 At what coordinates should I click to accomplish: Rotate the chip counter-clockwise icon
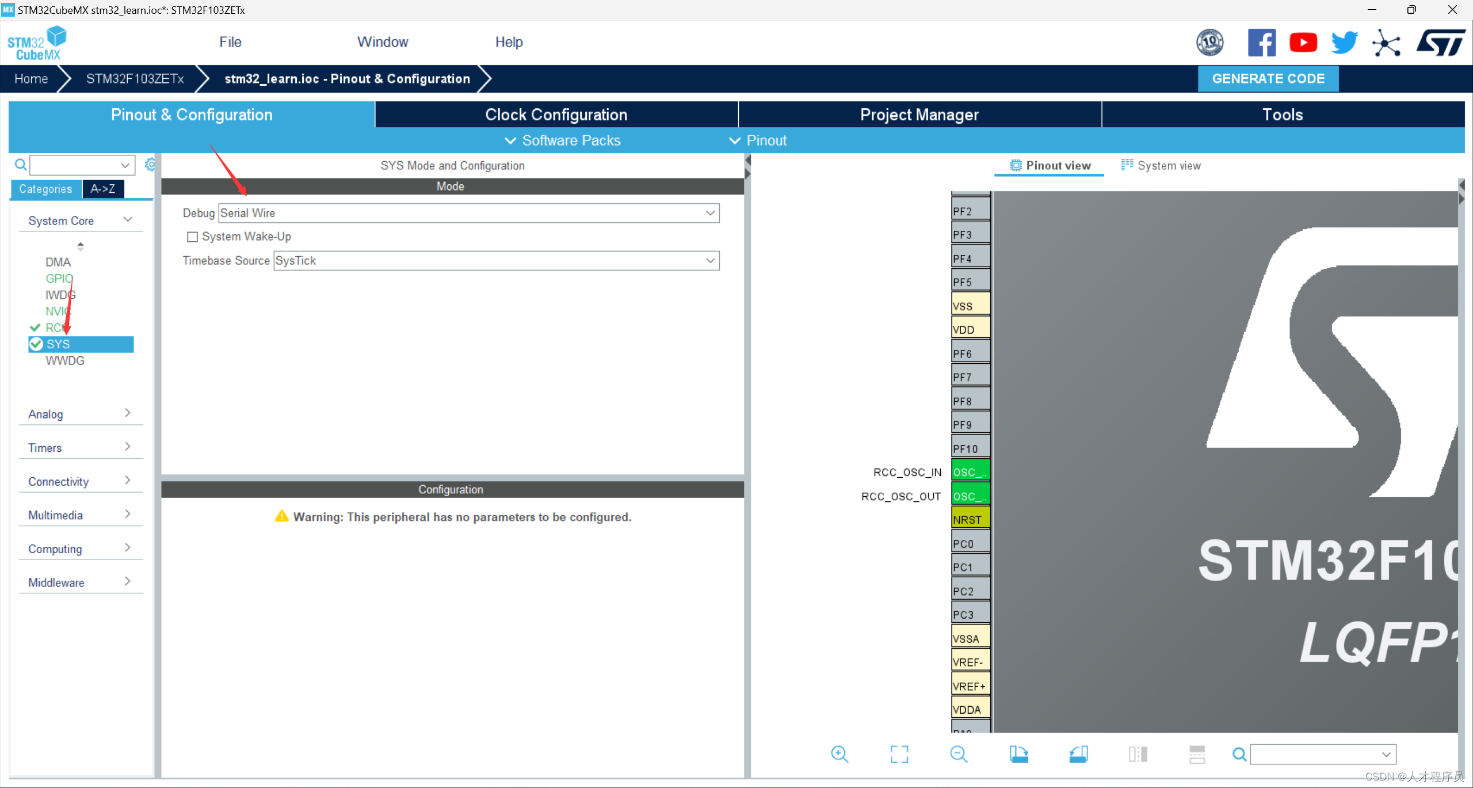1078,754
